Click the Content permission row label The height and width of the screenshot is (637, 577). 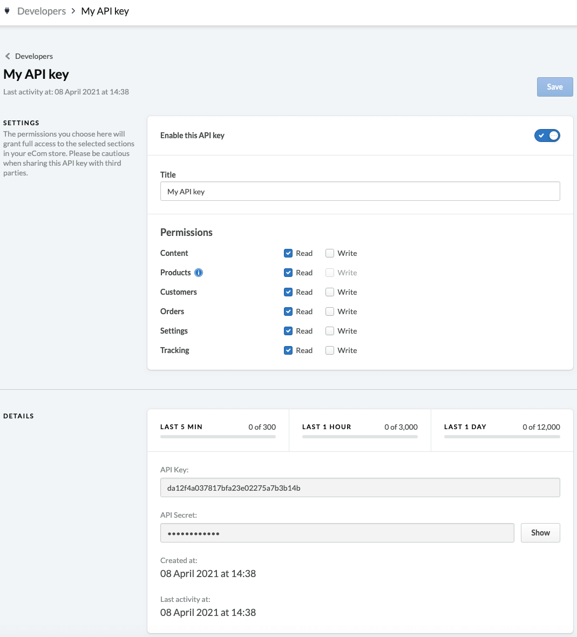coord(174,253)
